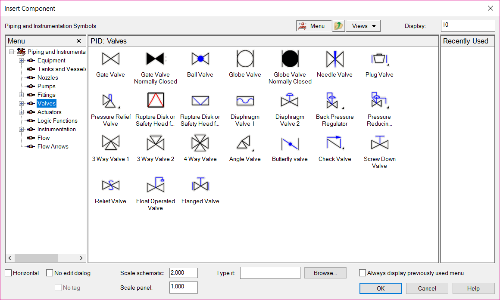Insert the Check Valve symbol
Screen dimensions: 500x300
tap(334, 143)
